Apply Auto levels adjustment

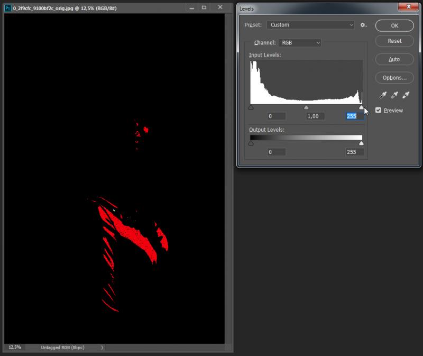click(394, 59)
